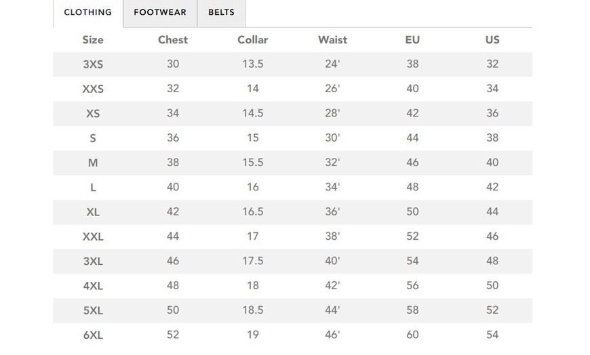Select the XL size row label

93,212
